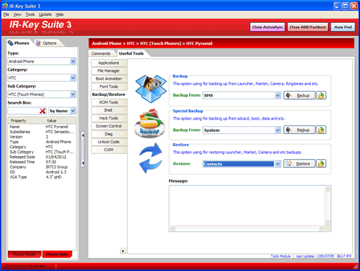Click the Message box horizontal scrollbar left arrow

[173, 228]
